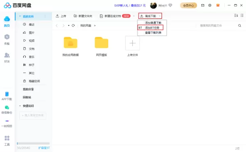Open the 一刻相册 album icon
The image size is (246, 152).
7,123
